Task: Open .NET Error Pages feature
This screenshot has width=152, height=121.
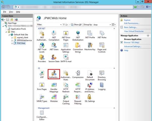Action: [x=66, y=36]
